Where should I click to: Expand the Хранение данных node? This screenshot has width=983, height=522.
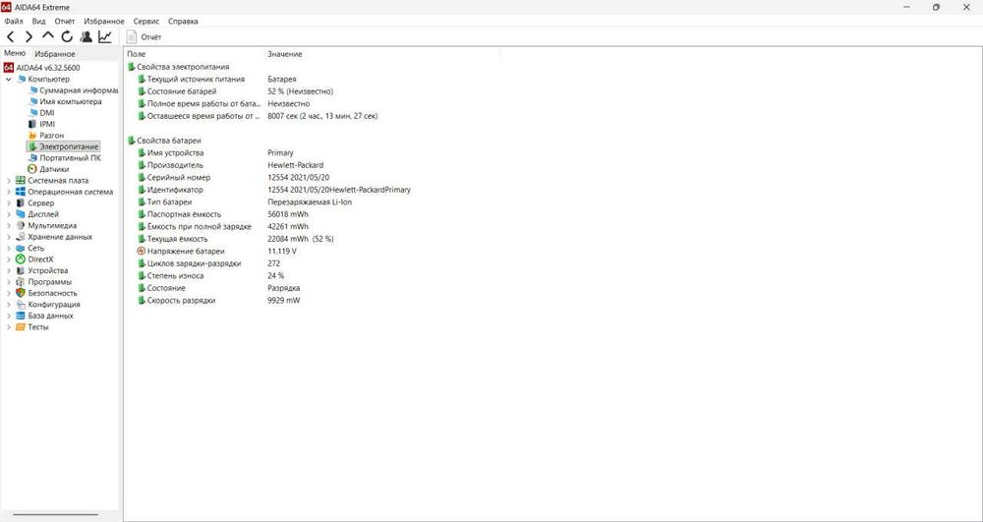(8, 237)
